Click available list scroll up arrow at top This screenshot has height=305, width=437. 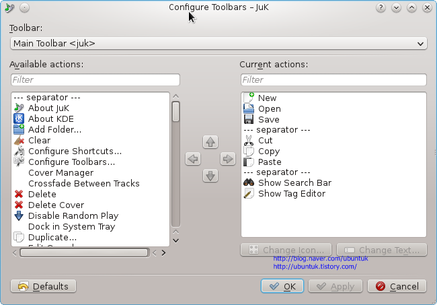click(175, 96)
